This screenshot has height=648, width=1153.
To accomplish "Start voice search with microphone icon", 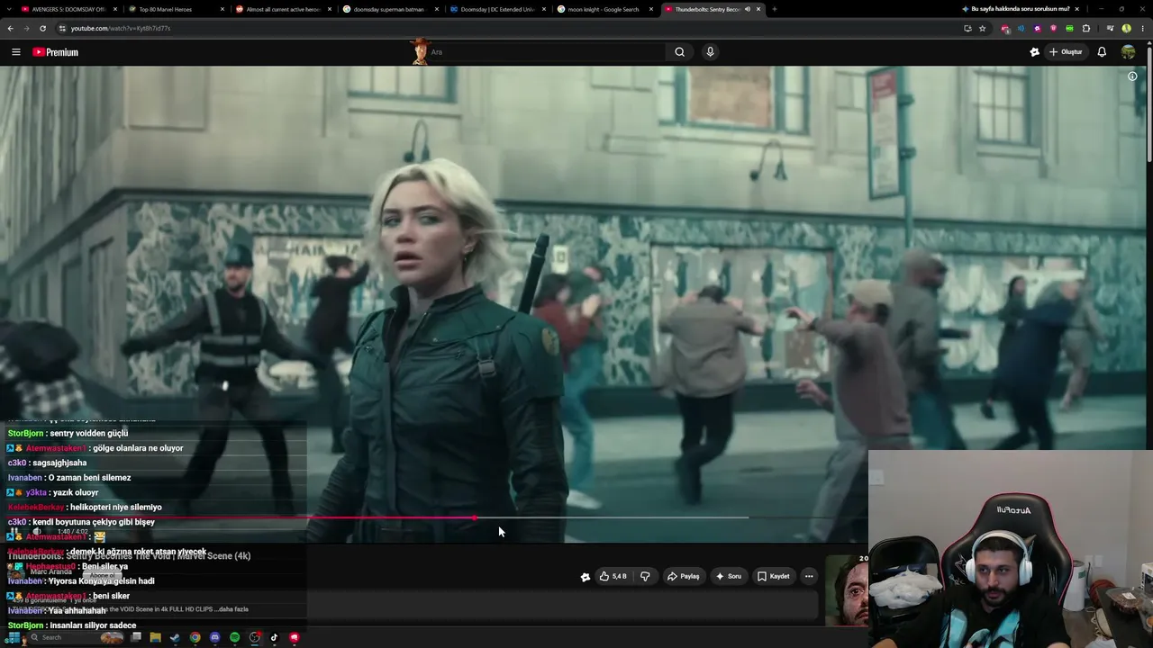I will [710, 52].
